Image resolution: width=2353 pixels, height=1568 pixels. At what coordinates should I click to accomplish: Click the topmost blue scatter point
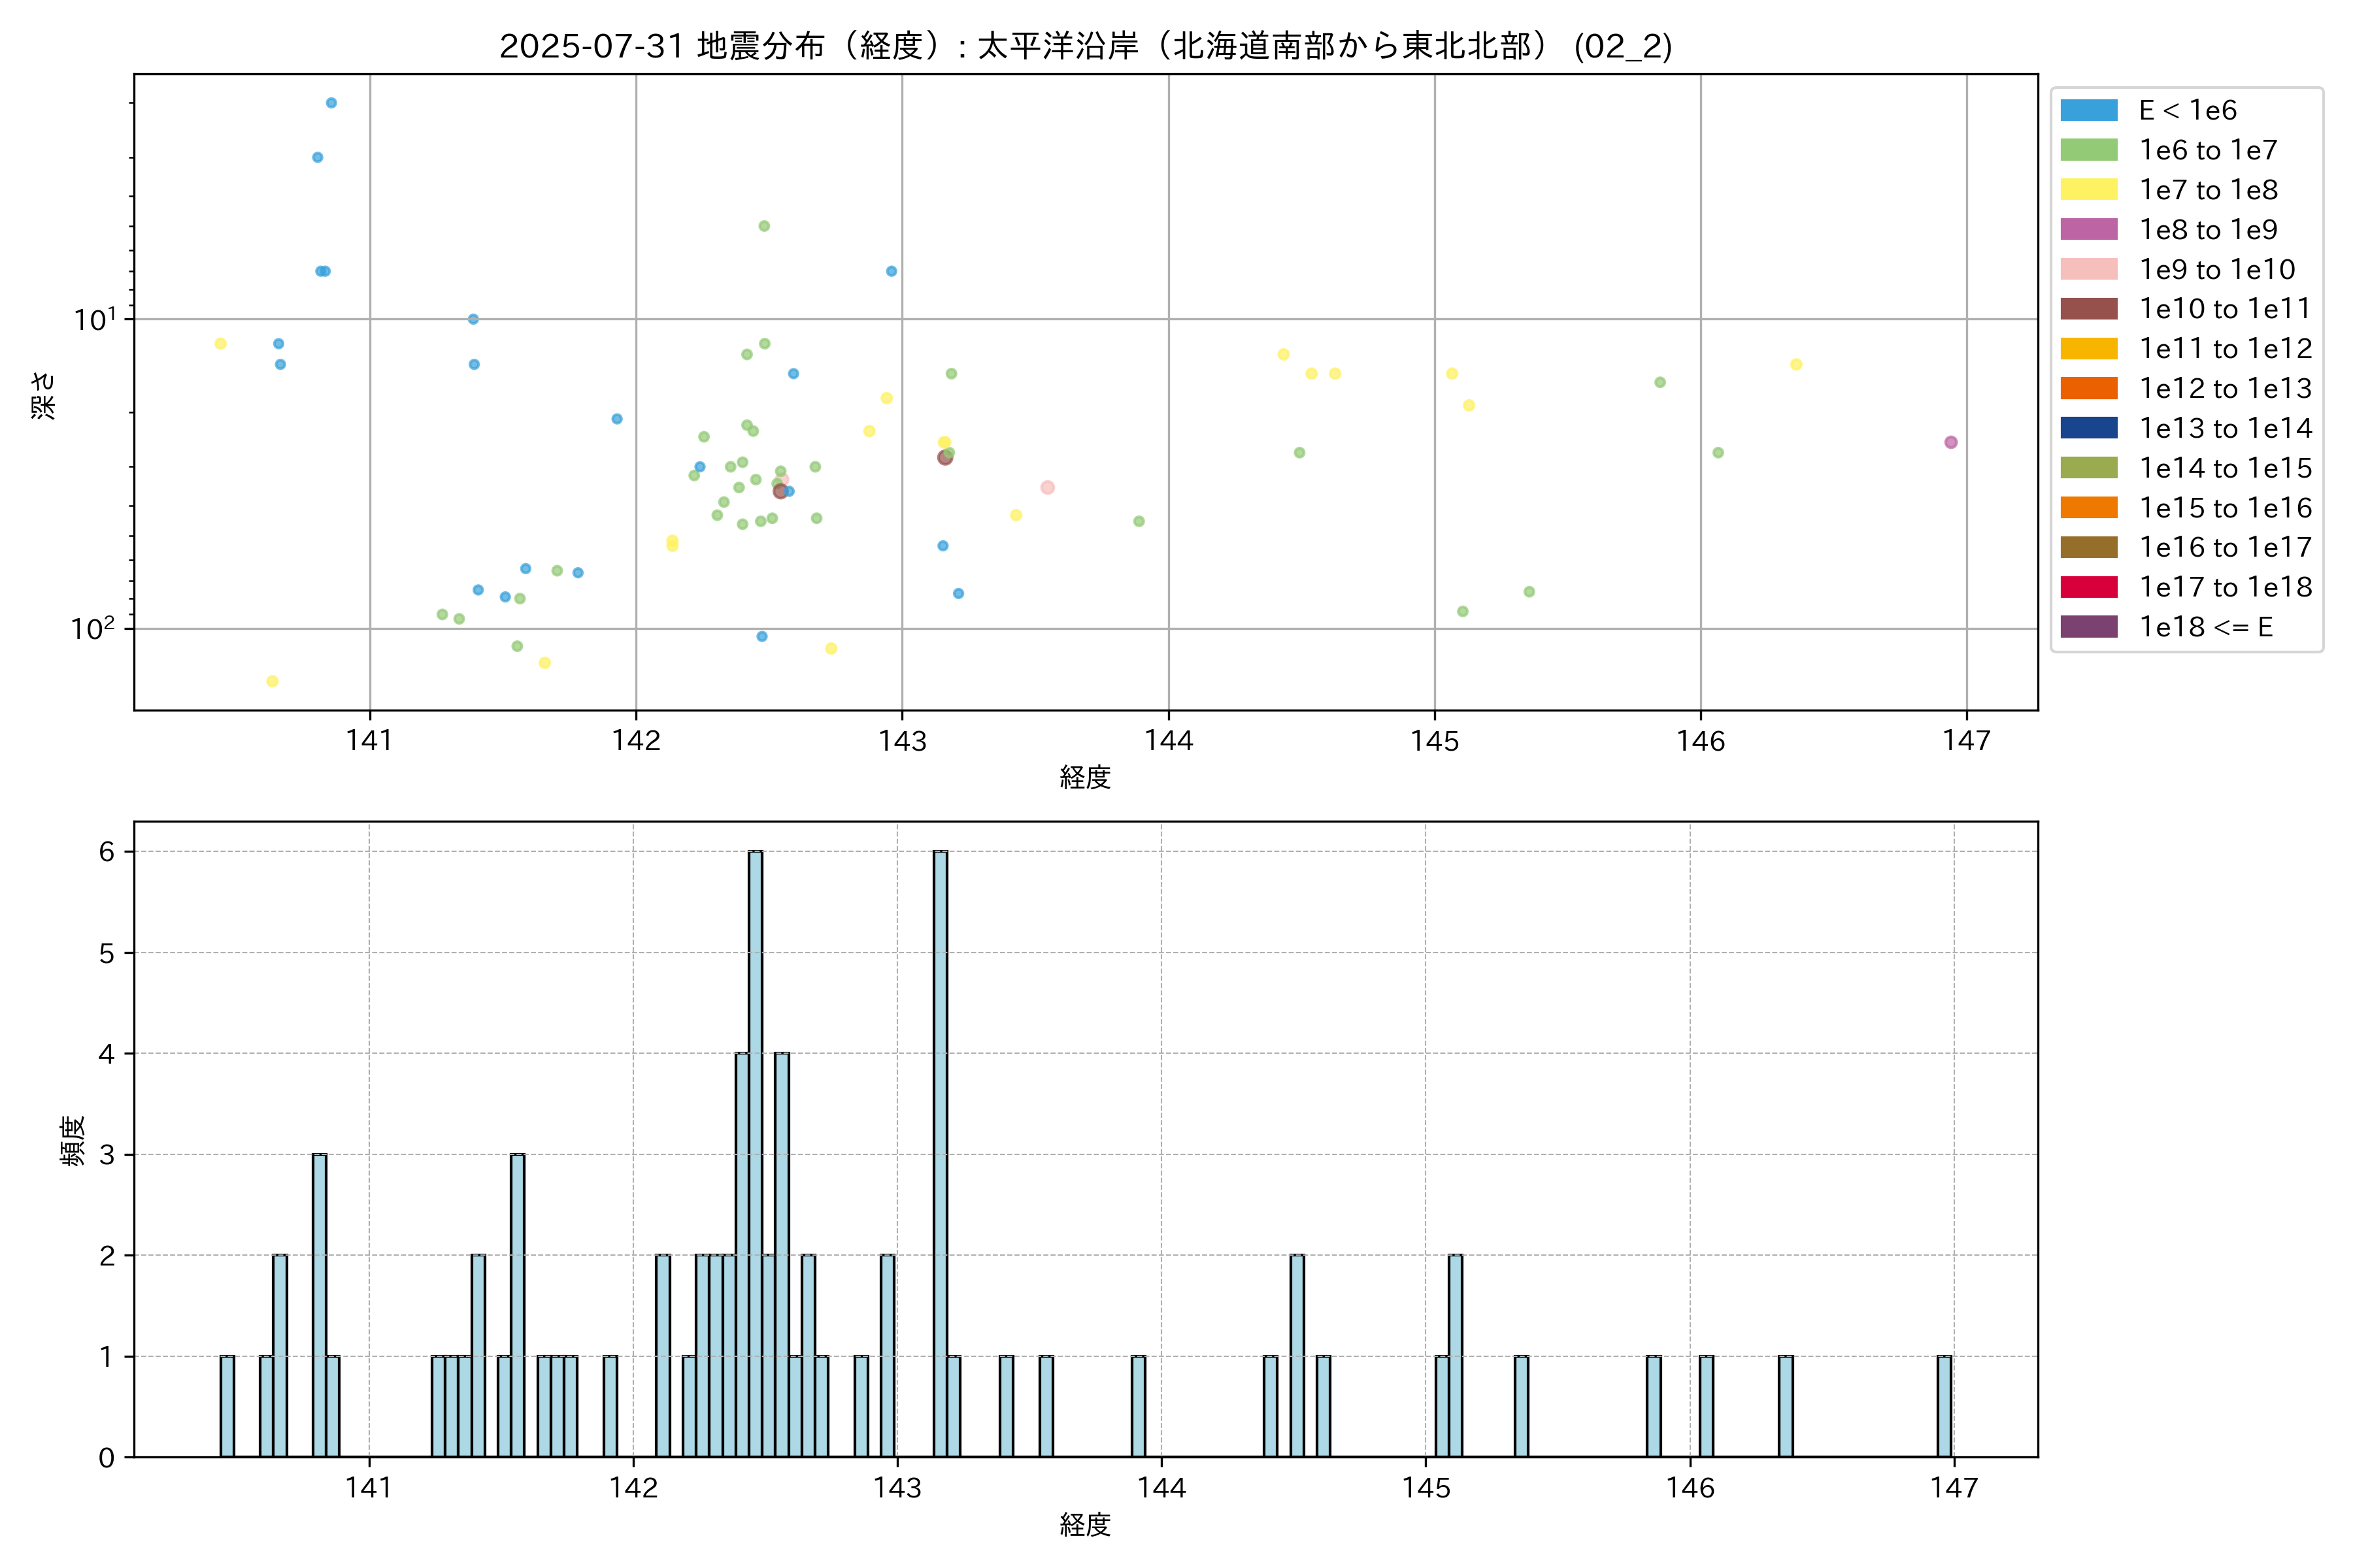[331, 103]
